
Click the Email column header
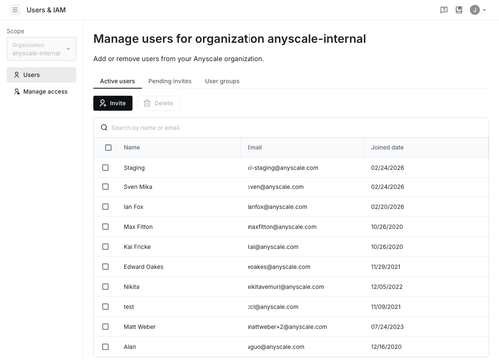point(254,147)
